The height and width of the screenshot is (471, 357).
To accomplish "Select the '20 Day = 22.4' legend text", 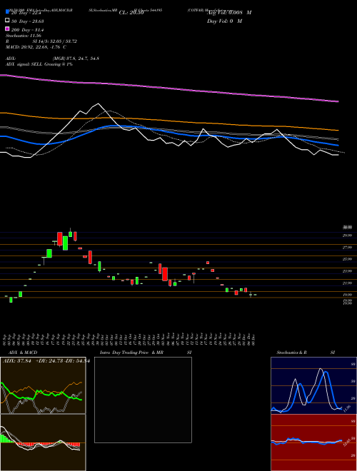I will tap(27, 13).
